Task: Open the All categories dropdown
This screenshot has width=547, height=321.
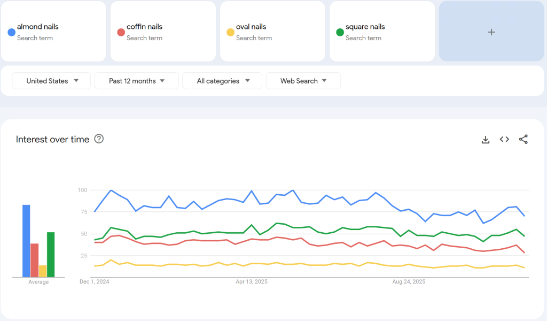Action: (x=222, y=81)
